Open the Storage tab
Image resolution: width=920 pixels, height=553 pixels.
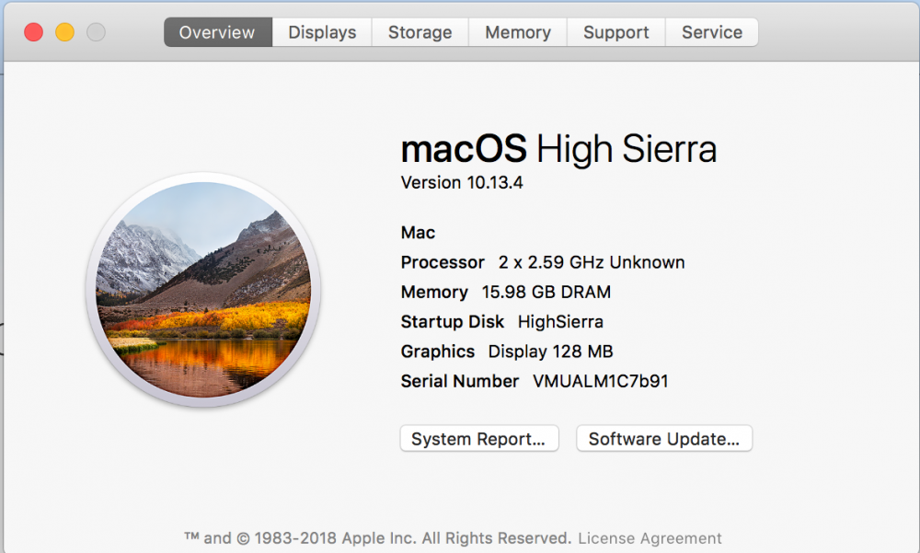click(420, 32)
